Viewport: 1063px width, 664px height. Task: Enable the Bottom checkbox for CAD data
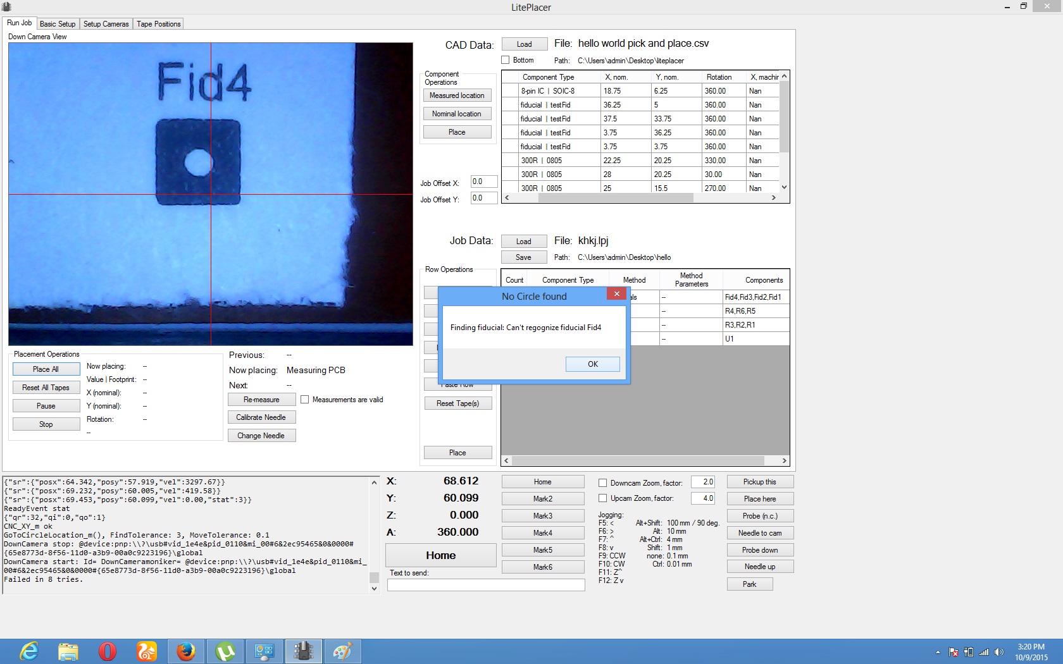[506, 60]
